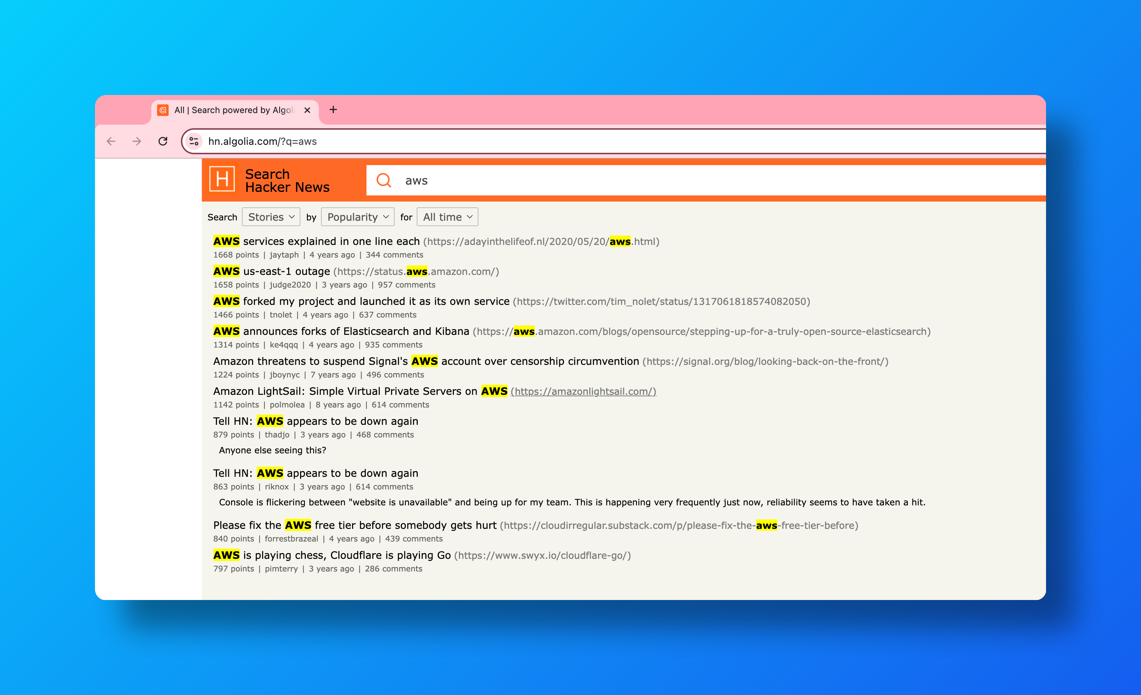Image resolution: width=1141 pixels, height=695 pixels.
Task: Open 'Amazon threatens to suspend Signal's AWS account'
Action: tap(426, 361)
